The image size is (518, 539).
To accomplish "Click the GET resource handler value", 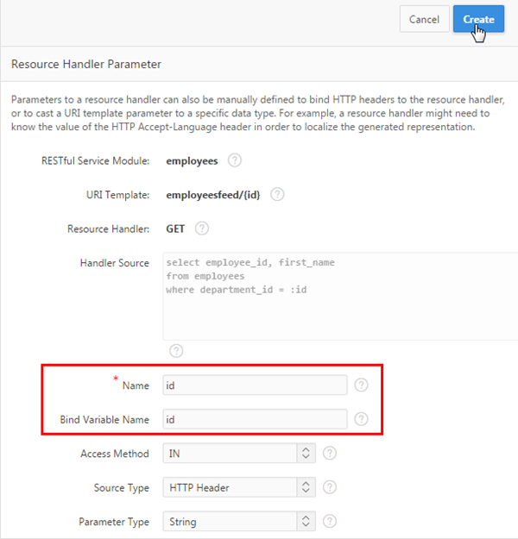I will (176, 229).
